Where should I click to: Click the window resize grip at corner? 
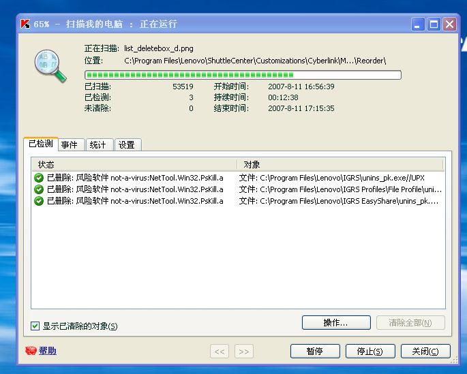[x=454, y=360]
